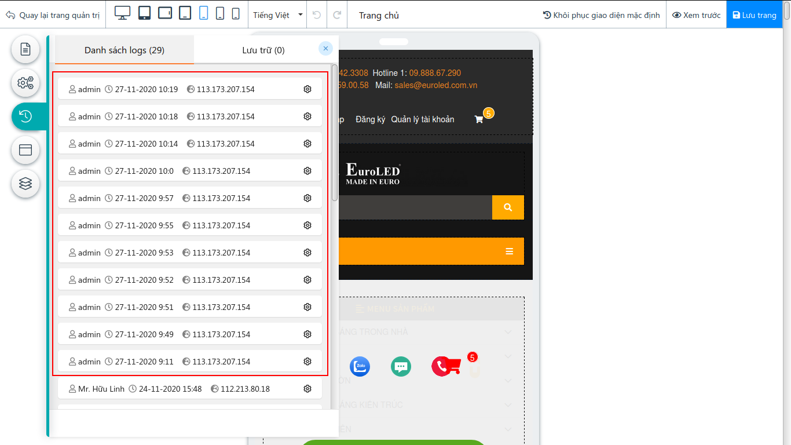The height and width of the screenshot is (445, 791).
Task: Open the page document sidebar icon
Action: click(25, 49)
